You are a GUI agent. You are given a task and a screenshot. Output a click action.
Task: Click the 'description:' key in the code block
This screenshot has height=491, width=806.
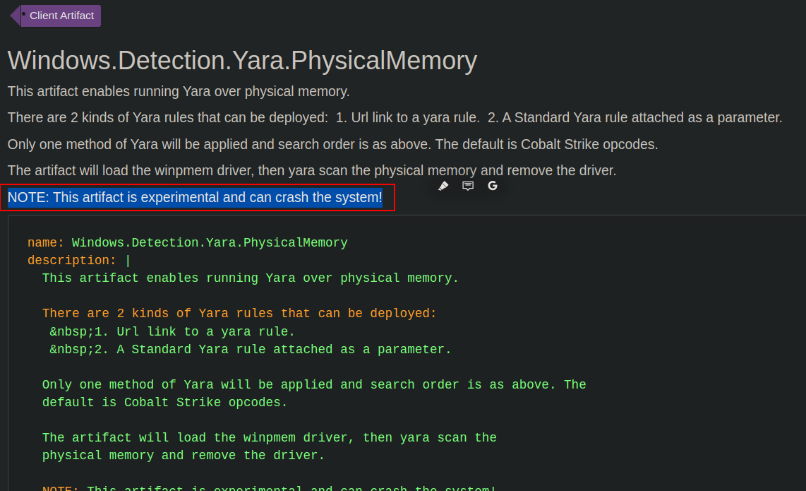point(71,261)
